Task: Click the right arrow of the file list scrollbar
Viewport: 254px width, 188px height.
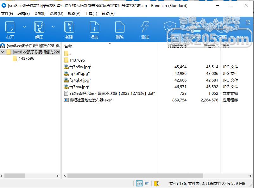Action: point(251,176)
